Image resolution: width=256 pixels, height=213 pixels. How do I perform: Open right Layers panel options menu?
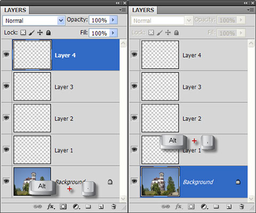[251, 10]
